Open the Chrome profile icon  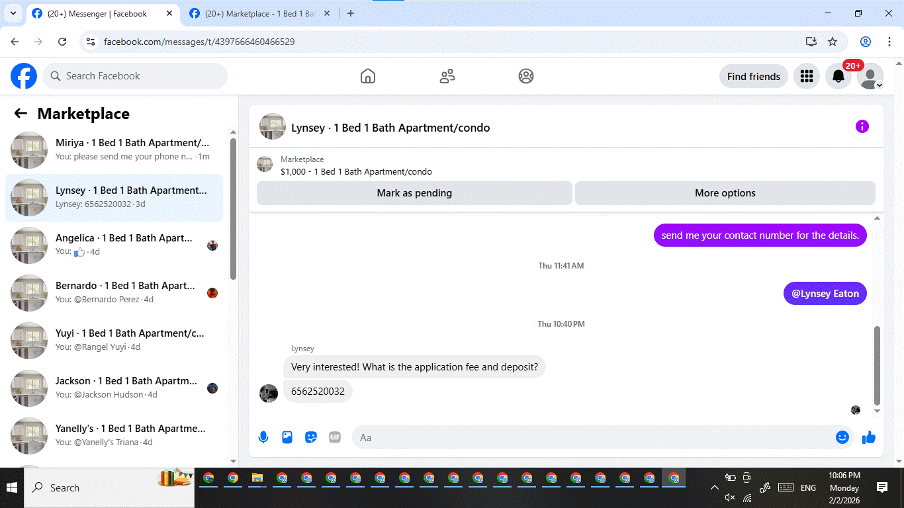866,42
